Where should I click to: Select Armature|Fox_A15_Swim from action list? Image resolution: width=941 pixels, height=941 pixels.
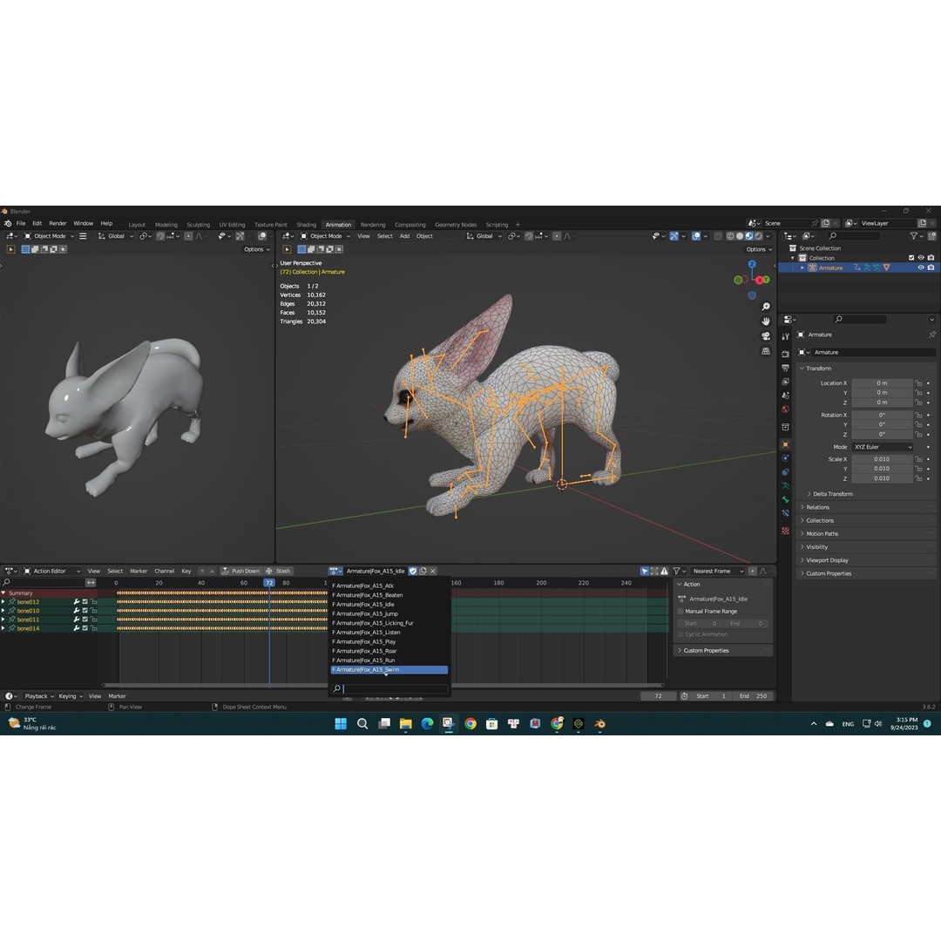[389, 670]
